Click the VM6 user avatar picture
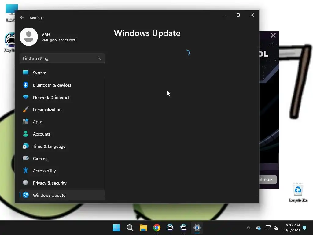This screenshot has width=313, height=235. tap(29, 37)
